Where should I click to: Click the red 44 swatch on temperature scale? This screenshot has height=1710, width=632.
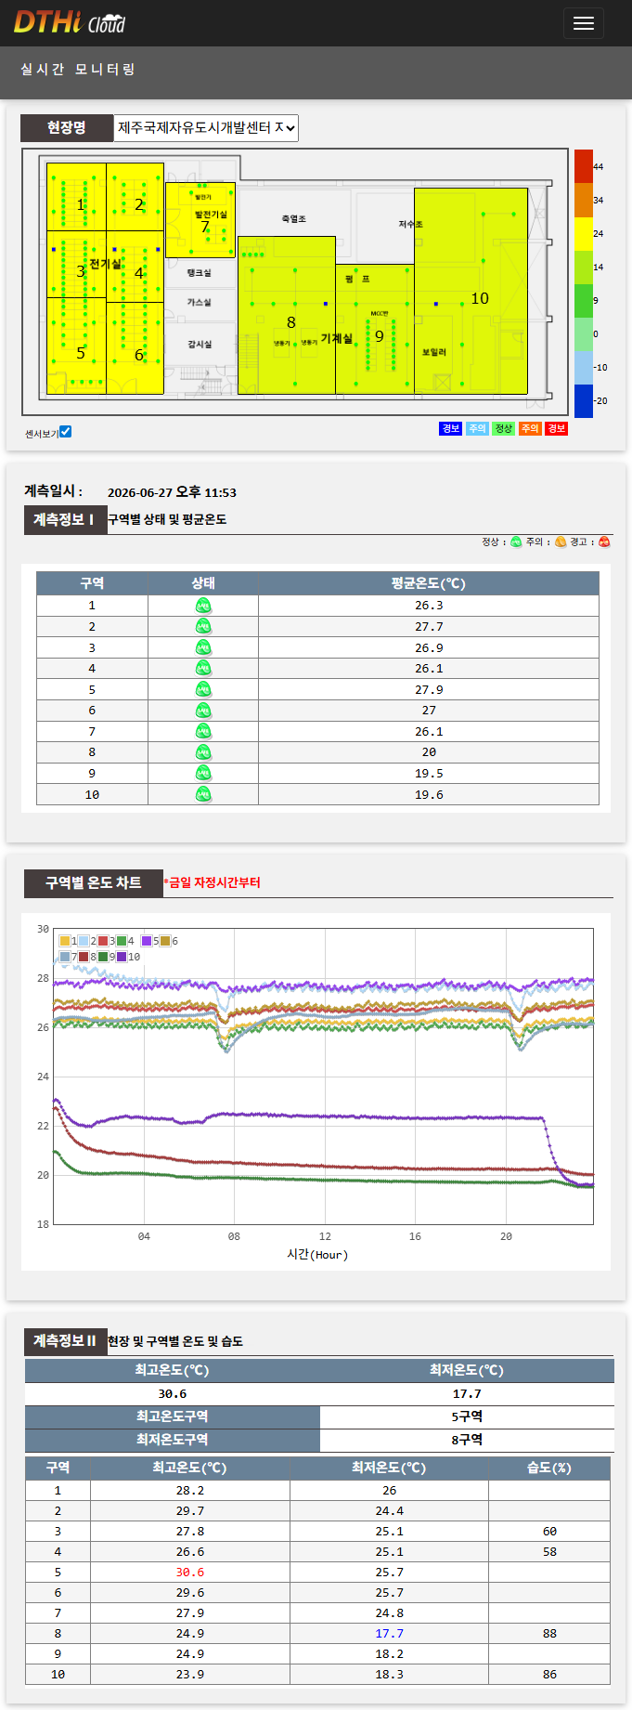click(x=583, y=166)
